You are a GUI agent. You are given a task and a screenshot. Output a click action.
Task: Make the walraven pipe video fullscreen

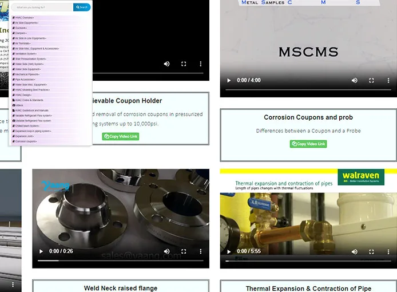(x=371, y=251)
